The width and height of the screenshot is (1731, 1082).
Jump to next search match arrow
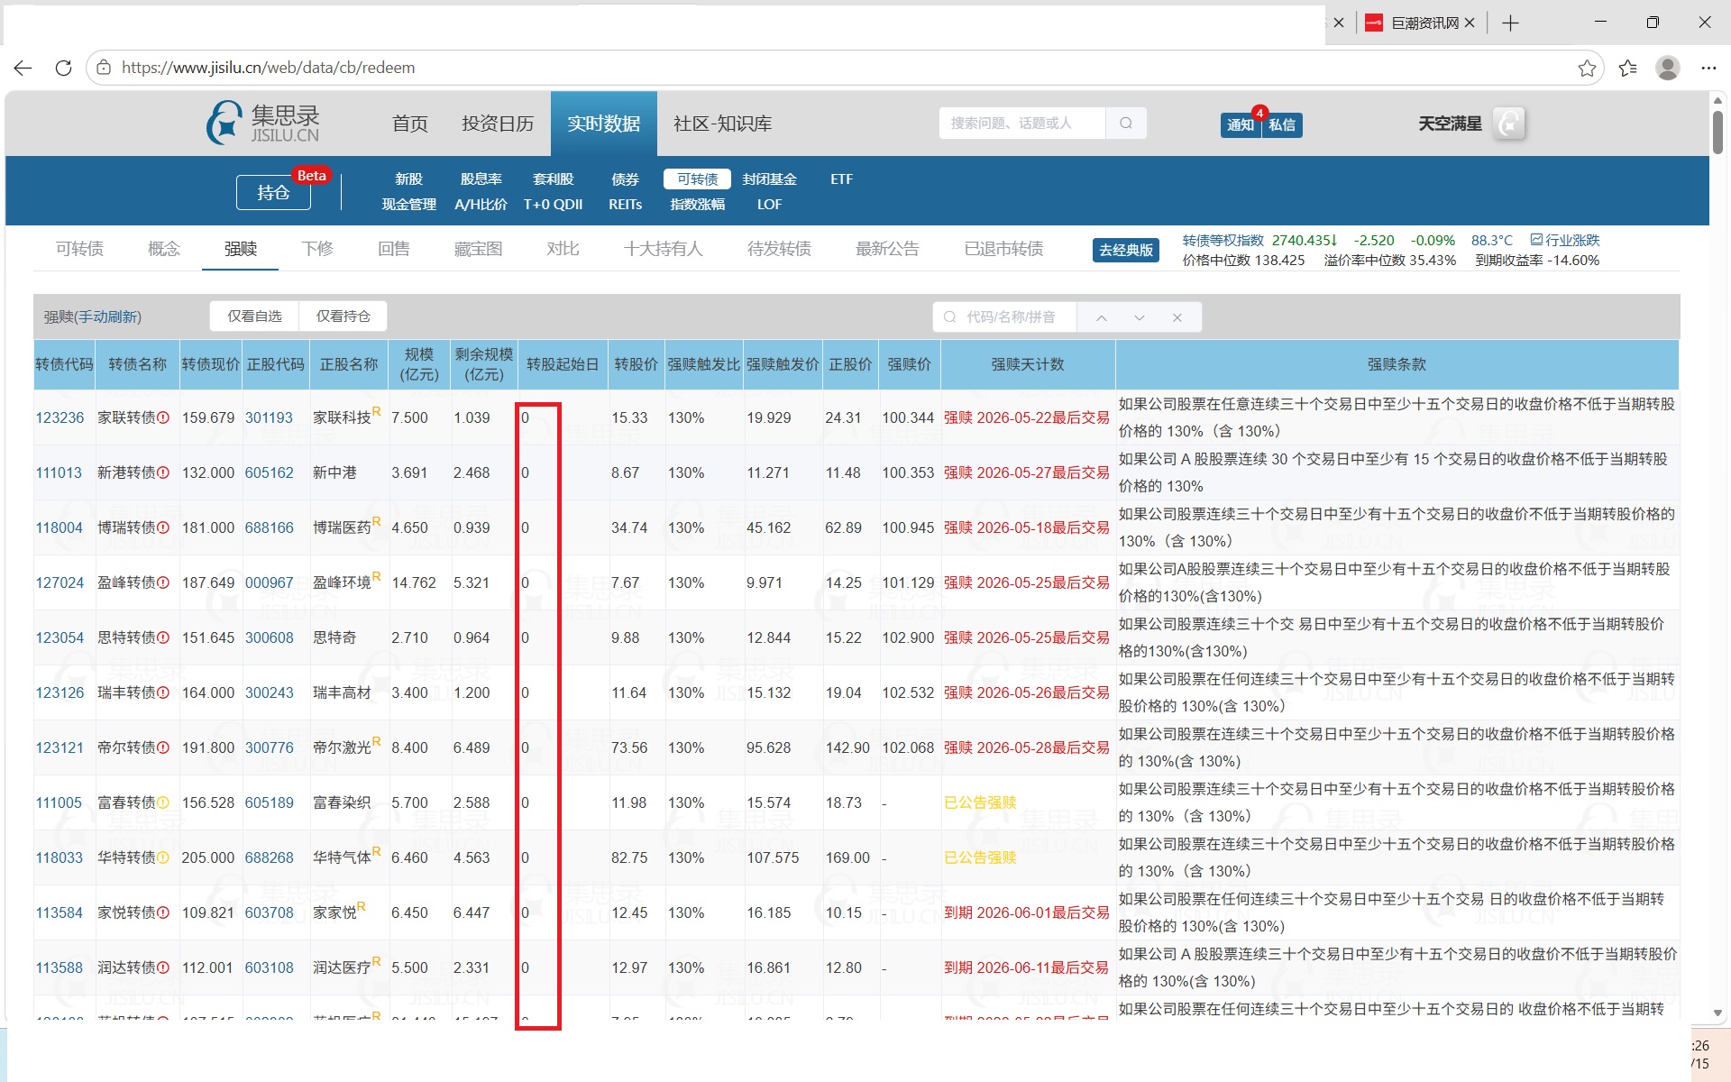[1140, 317]
